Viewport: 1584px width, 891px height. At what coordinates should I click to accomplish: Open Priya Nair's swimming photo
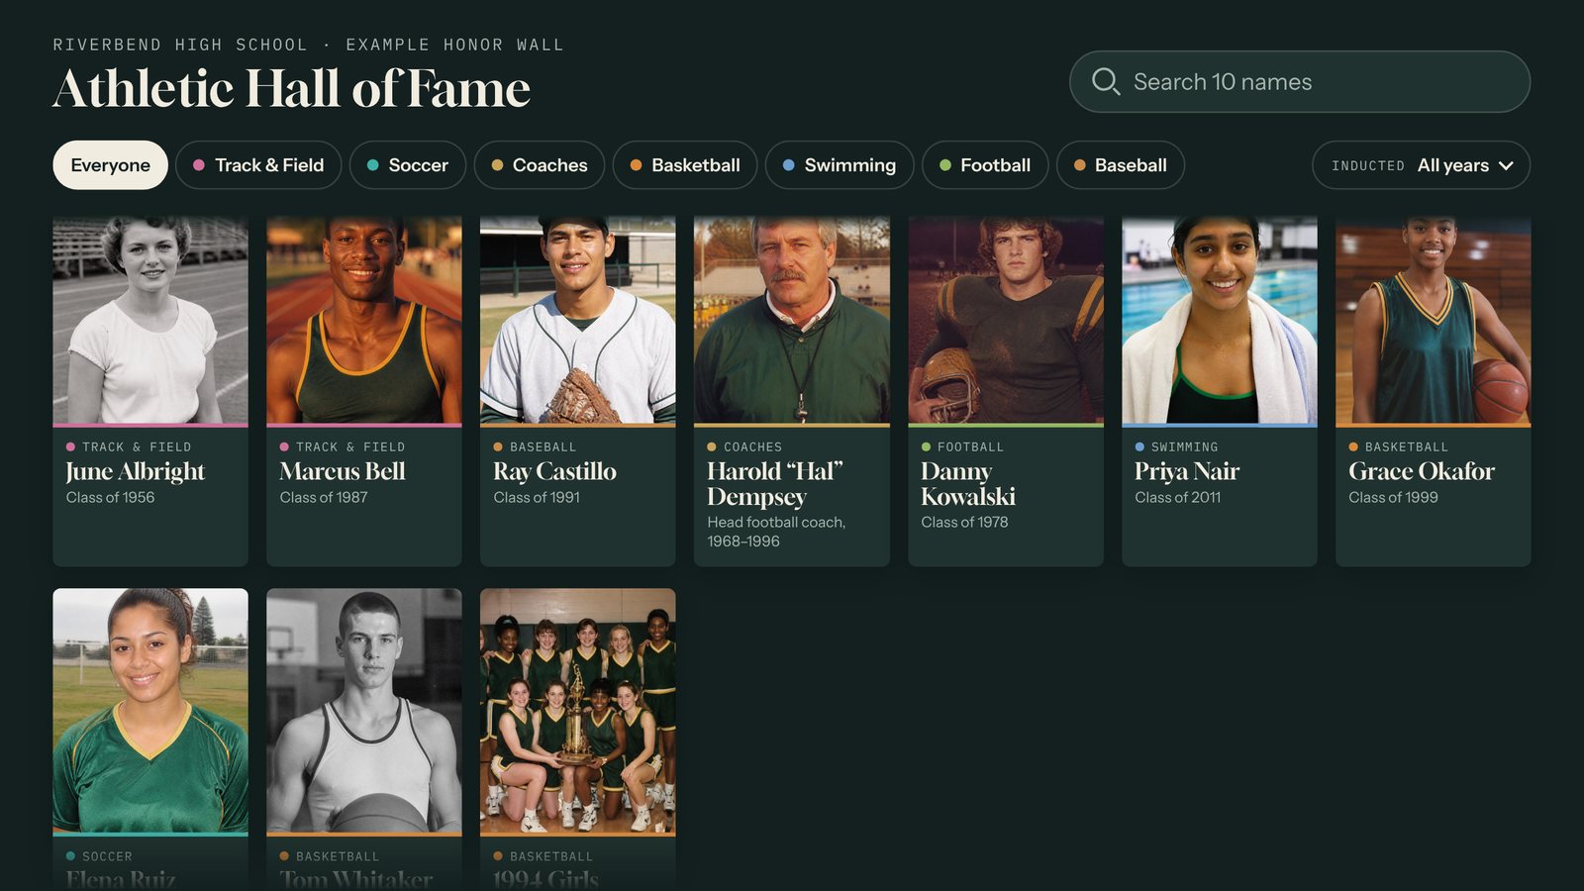[x=1220, y=320]
